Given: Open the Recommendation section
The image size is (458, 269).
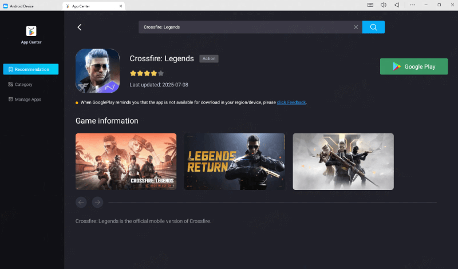Looking at the screenshot, I should [31, 69].
